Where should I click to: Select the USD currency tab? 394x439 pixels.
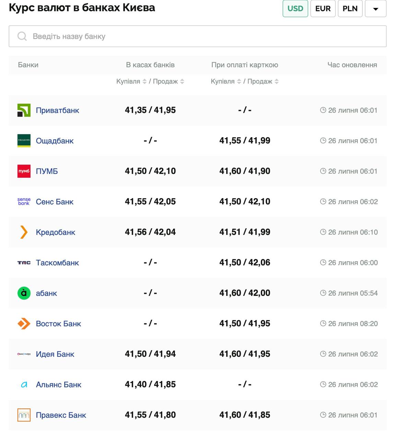(x=295, y=9)
